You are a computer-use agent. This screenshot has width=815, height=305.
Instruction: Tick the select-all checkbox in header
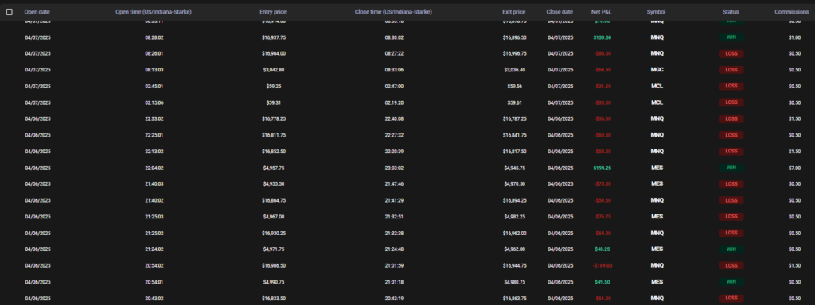tap(10, 12)
